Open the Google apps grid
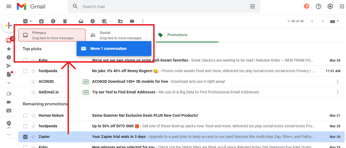The height and width of the screenshot is (148, 346). 342,6
